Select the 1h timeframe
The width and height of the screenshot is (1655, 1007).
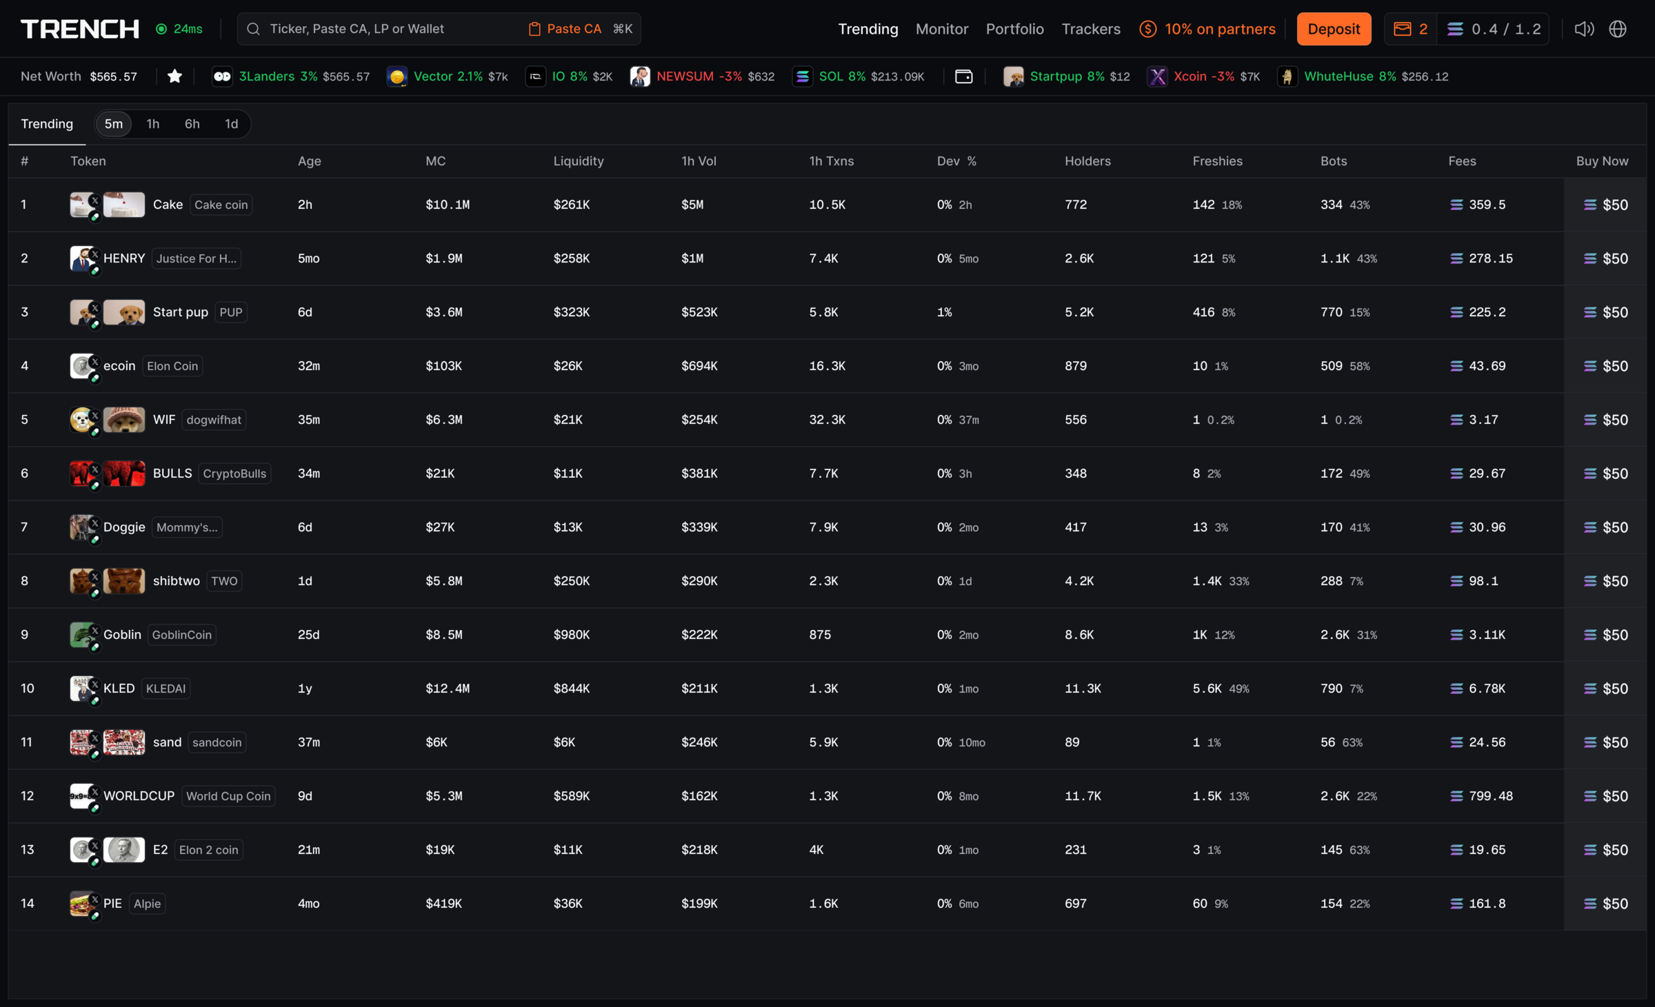tap(153, 124)
